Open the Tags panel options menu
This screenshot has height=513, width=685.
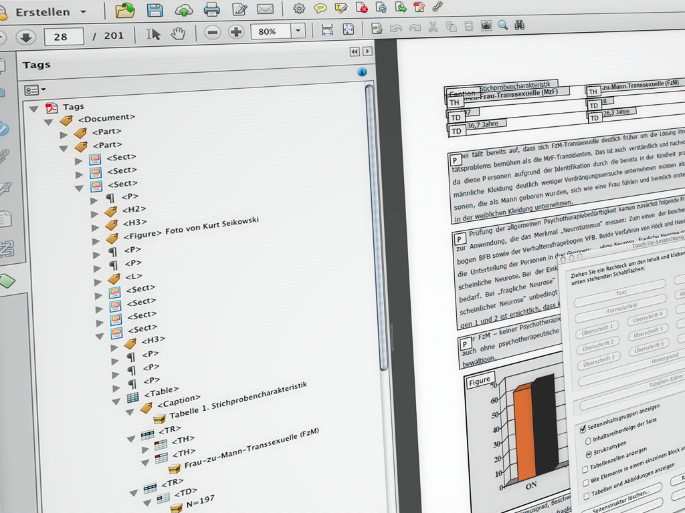click(x=35, y=90)
